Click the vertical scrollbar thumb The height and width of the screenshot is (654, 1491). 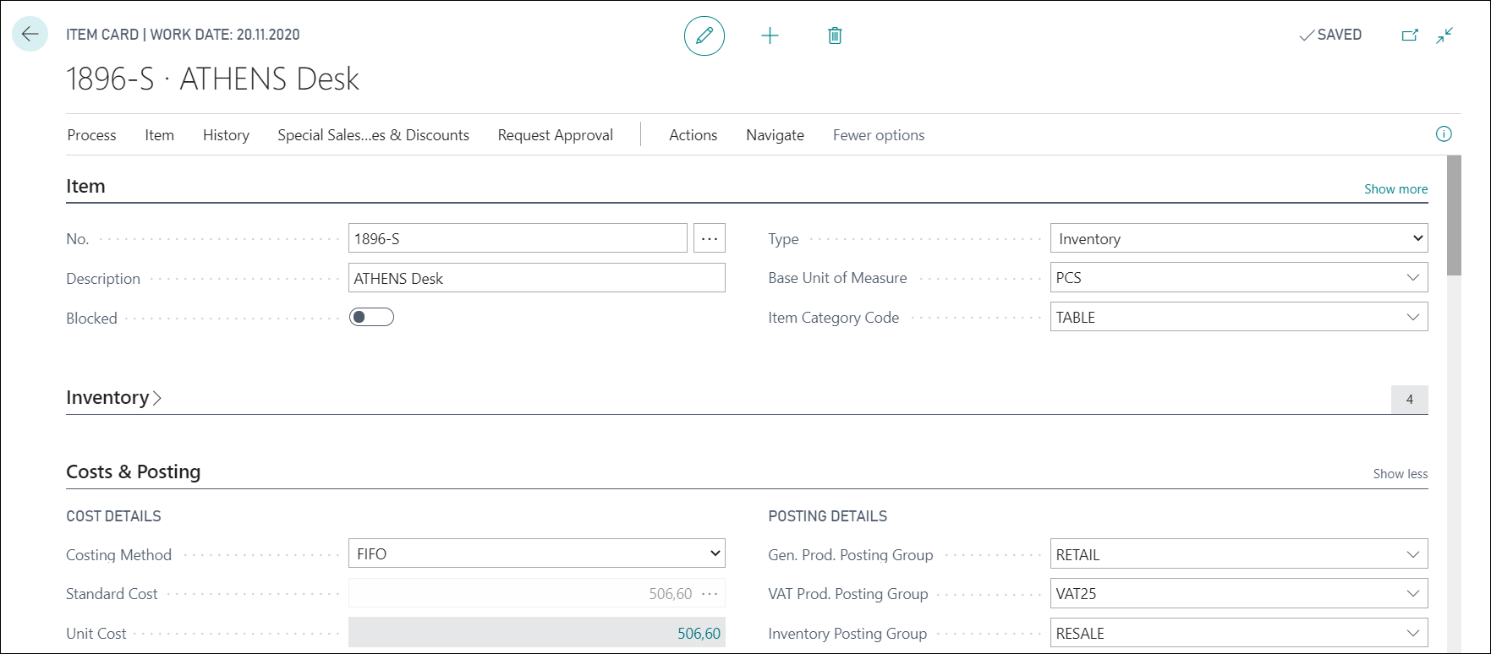(1454, 215)
